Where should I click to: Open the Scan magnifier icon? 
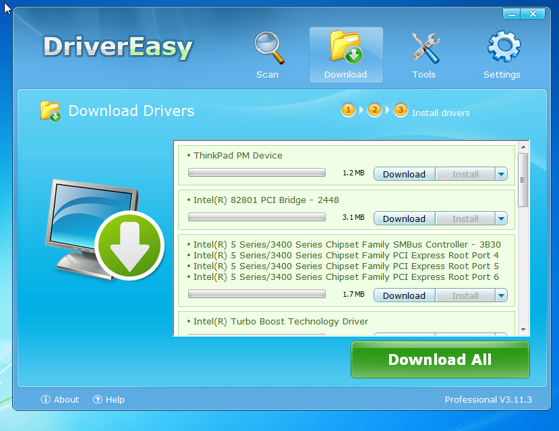[x=269, y=48]
